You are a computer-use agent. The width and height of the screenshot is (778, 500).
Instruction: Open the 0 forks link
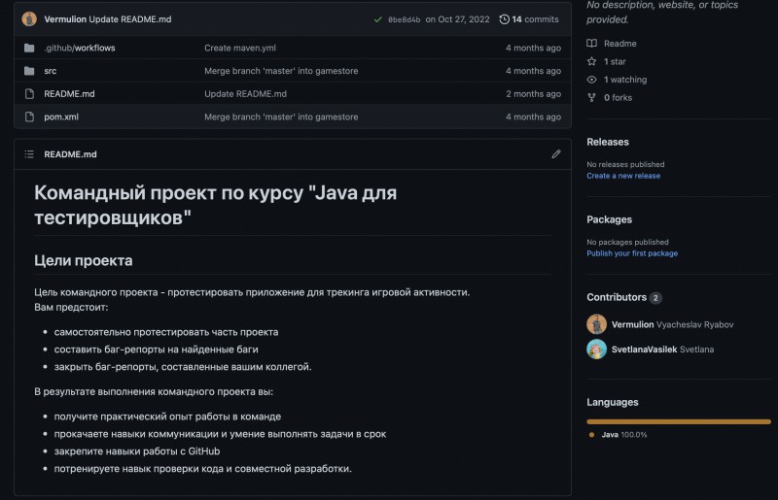click(x=618, y=97)
